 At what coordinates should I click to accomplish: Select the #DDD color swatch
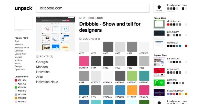(120, 47)
